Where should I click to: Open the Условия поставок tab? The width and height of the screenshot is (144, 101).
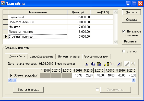click(96, 57)
